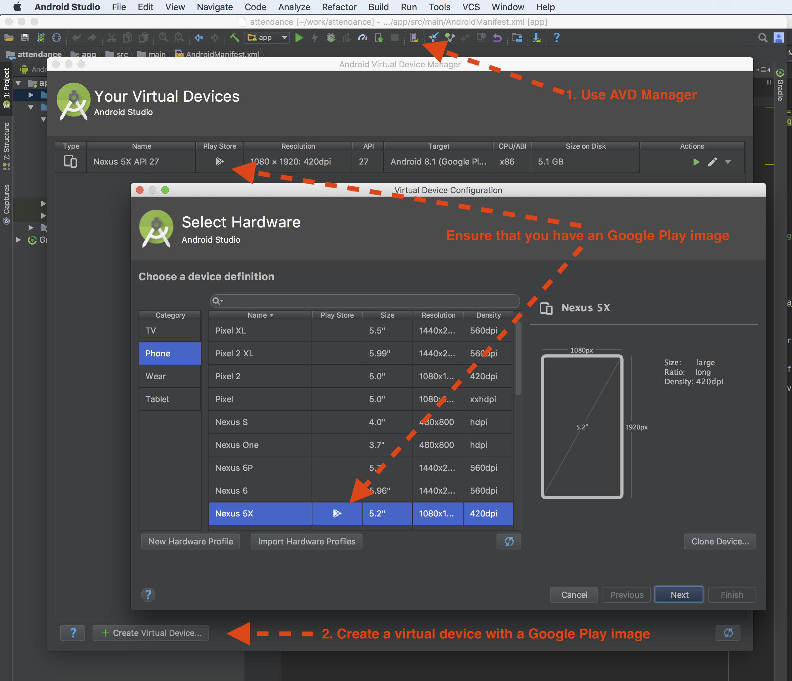
Task: Open help in Virtual Device Configuration dialog
Action: [x=148, y=595]
